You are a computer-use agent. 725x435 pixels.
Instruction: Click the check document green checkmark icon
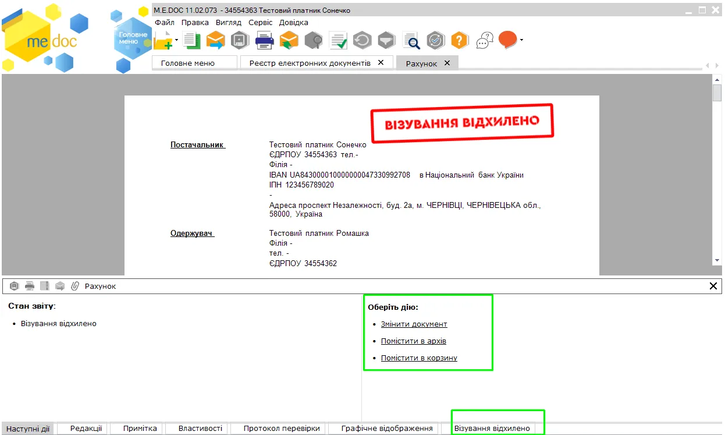coord(338,40)
